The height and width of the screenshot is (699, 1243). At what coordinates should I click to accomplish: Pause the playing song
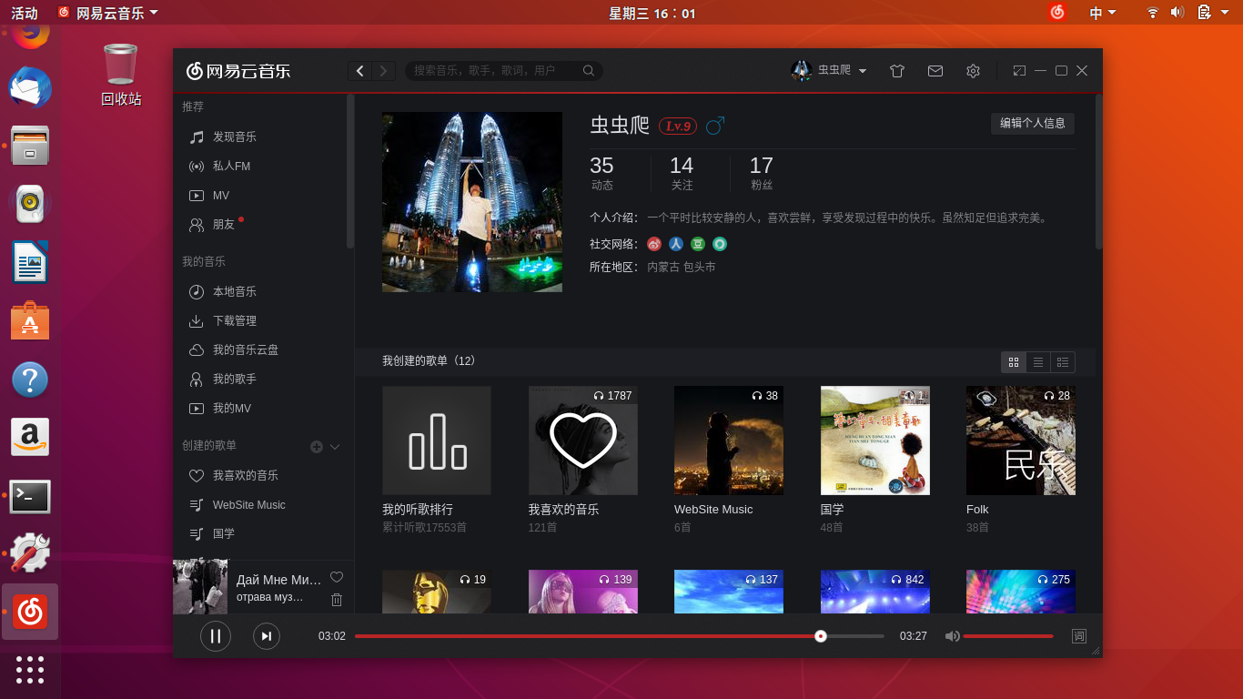point(216,636)
